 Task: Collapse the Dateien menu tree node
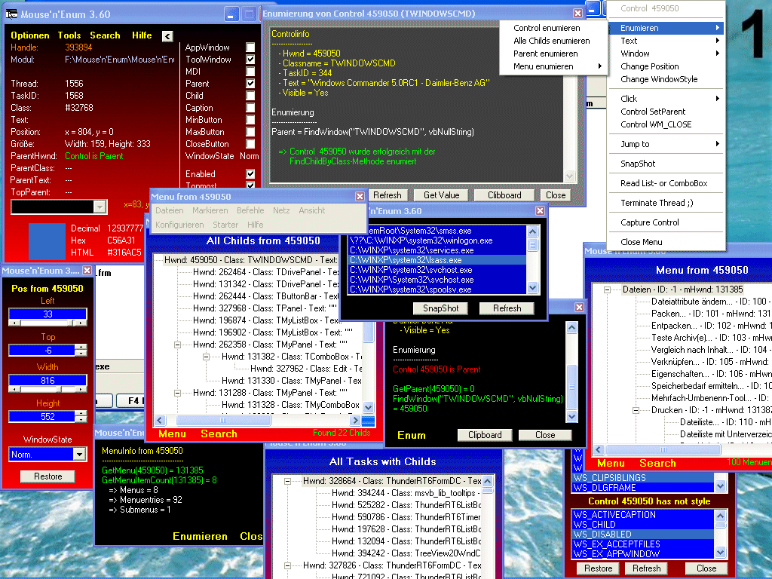point(608,289)
